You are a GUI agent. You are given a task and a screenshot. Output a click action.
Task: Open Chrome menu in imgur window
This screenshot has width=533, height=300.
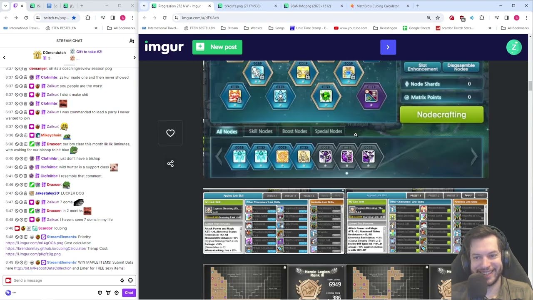[x=526, y=18]
